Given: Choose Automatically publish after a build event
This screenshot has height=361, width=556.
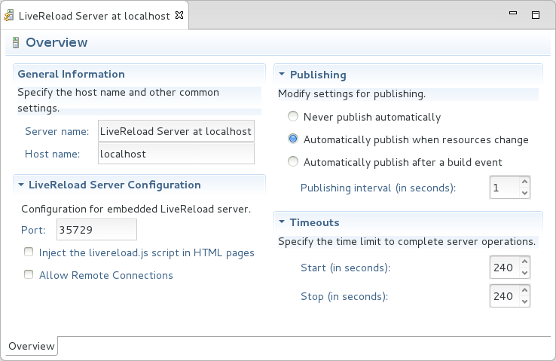Looking at the screenshot, I should 293,162.
